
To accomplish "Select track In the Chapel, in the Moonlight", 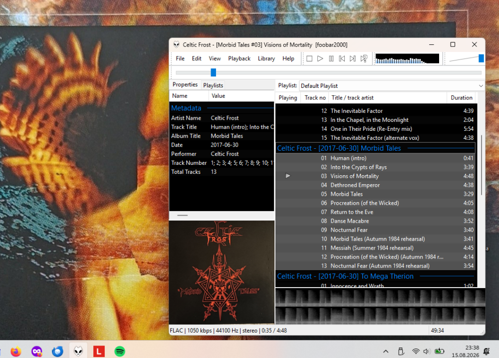I will coord(376,120).
